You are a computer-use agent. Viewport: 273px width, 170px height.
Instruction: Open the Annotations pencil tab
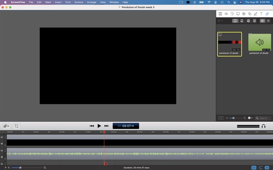point(255,14)
